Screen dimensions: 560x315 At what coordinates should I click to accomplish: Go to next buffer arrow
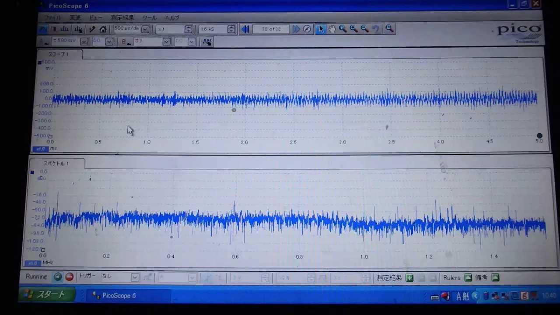(296, 29)
